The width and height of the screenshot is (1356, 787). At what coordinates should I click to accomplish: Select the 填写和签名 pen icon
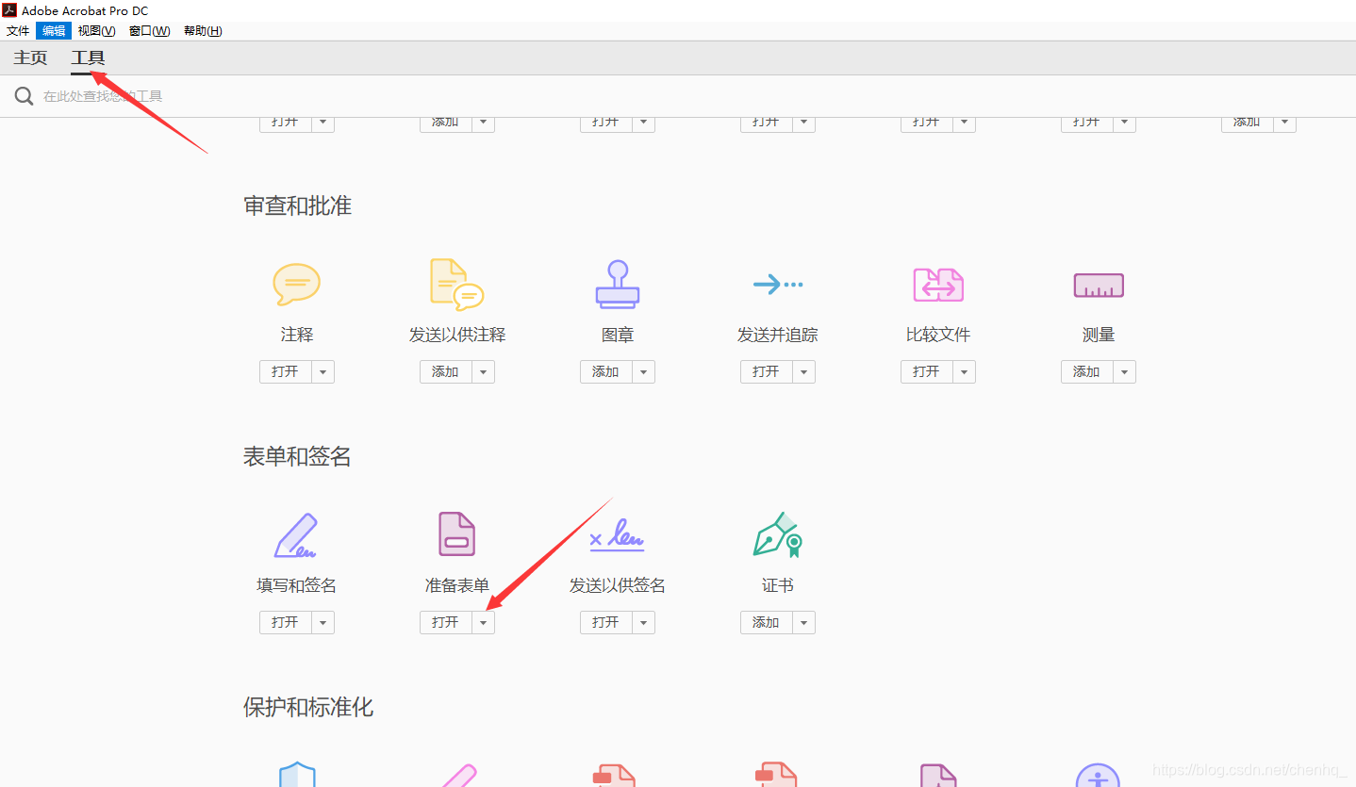(x=297, y=534)
